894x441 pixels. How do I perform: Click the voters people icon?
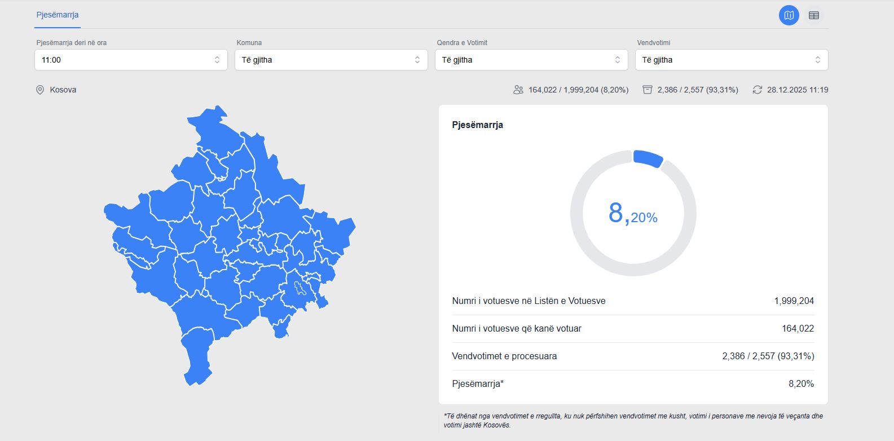(518, 90)
